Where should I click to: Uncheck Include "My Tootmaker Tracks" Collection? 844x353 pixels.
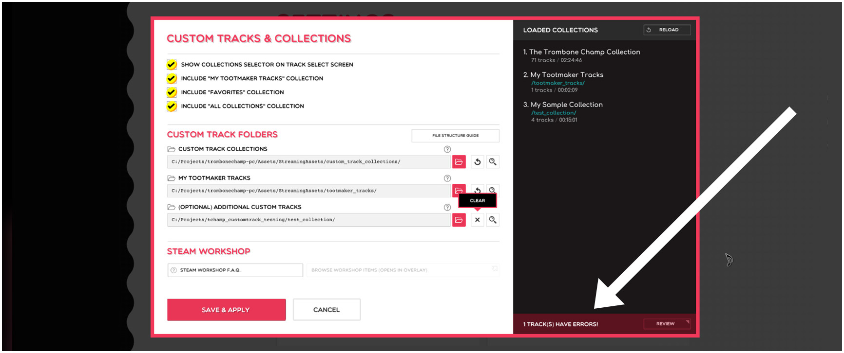point(172,78)
